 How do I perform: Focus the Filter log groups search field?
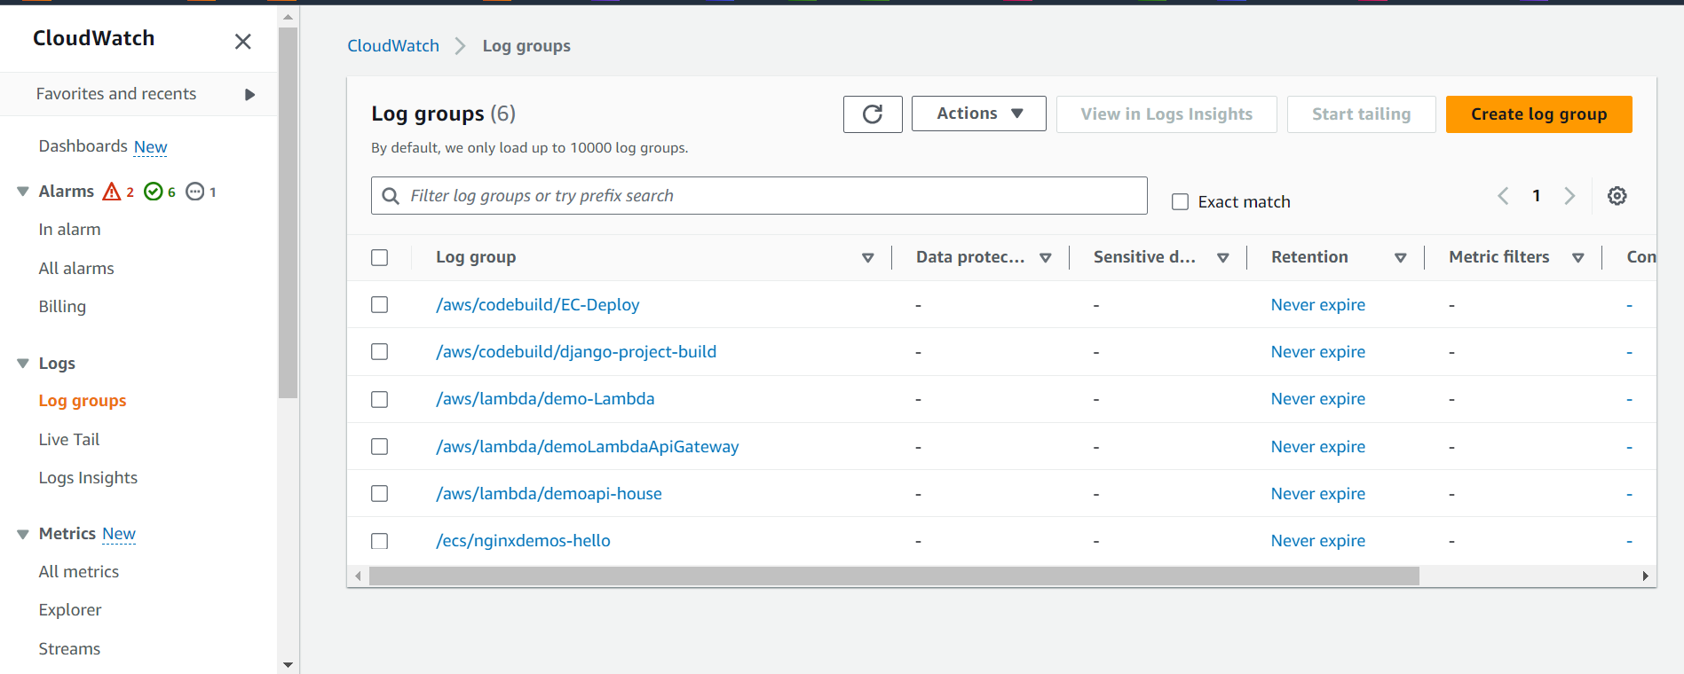tap(759, 196)
